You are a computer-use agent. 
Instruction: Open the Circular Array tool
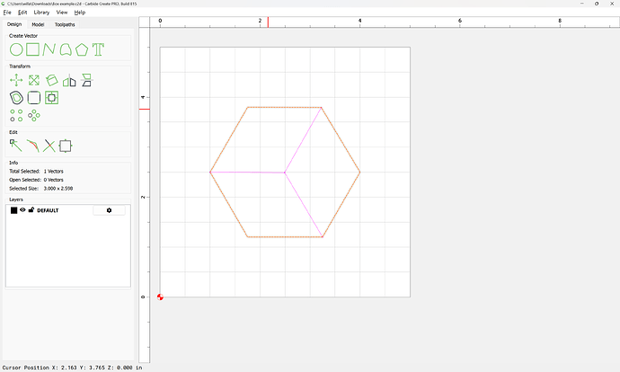coord(34,115)
